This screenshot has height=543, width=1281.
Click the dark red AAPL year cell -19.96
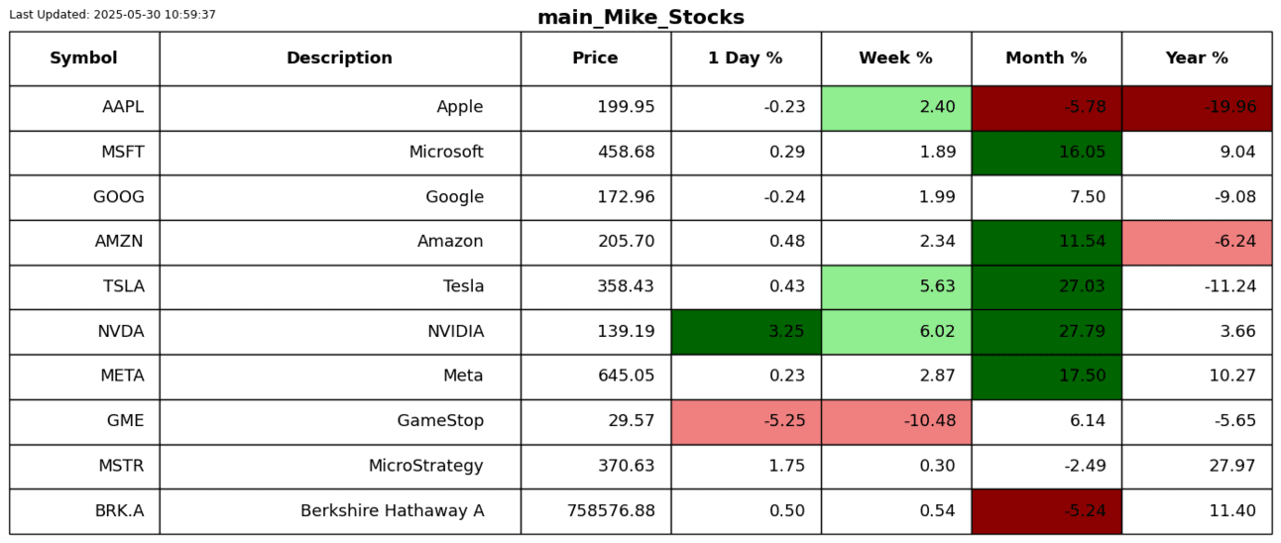1196,108
